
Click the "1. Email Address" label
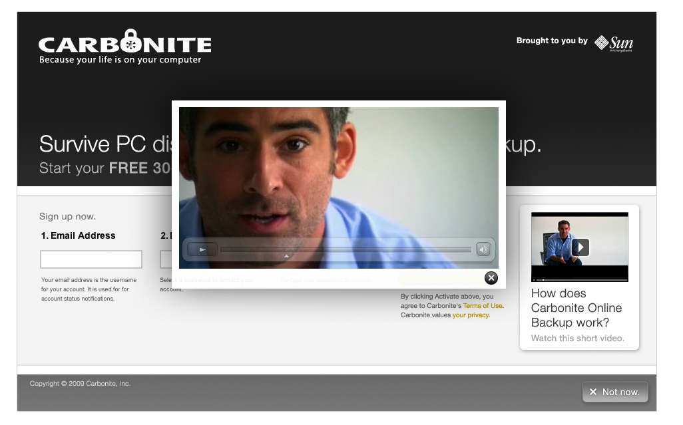pyautogui.click(x=78, y=235)
